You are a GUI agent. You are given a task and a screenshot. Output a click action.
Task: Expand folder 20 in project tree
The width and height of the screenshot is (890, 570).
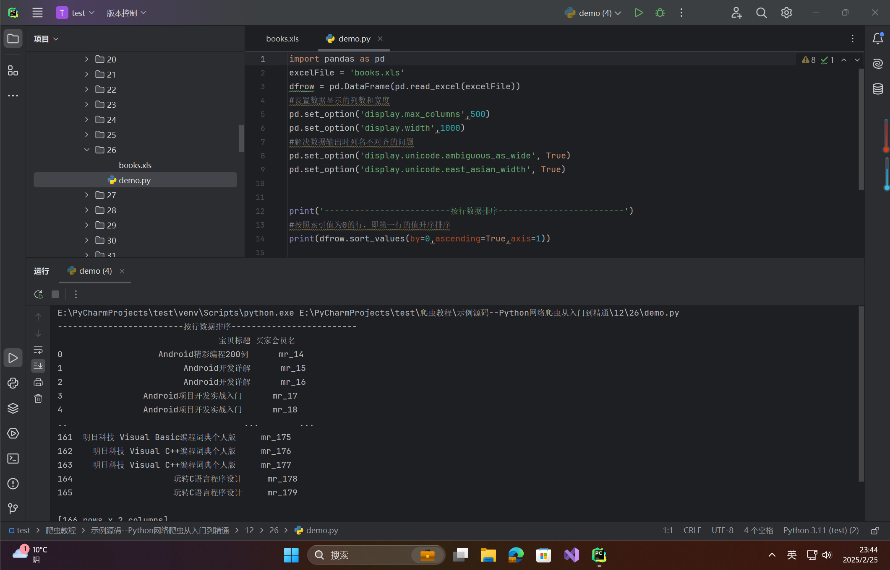pyautogui.click(x=86, y=59)
